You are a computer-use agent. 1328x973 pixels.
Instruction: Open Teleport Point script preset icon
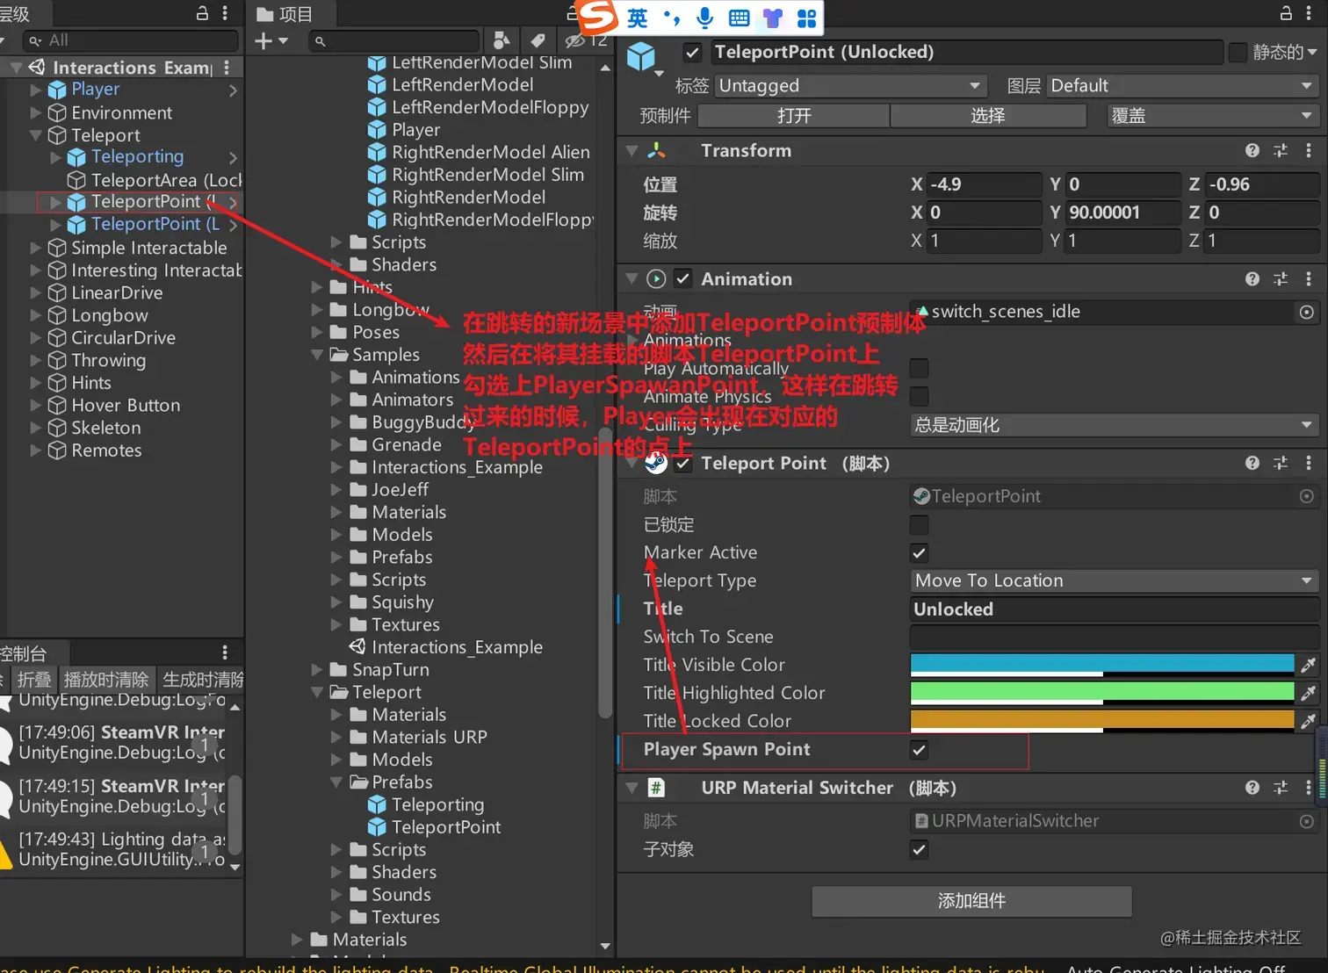(1281, 463)
